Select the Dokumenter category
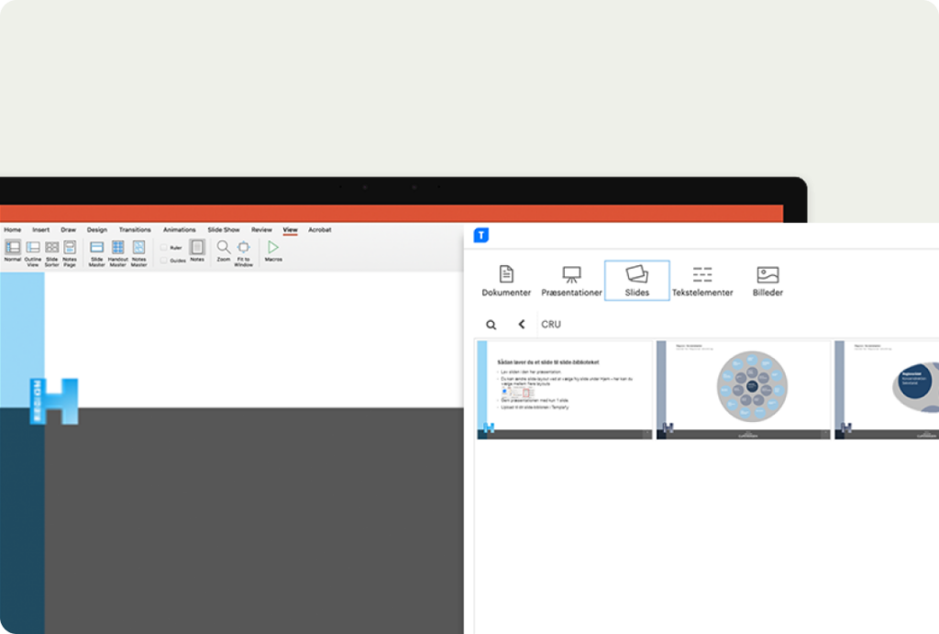 click(506, 281)
